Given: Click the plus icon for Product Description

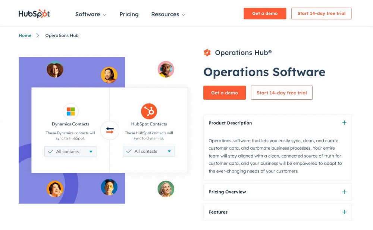Looking at the screenshot, I should pyautogui.click(x=344, y=122).
